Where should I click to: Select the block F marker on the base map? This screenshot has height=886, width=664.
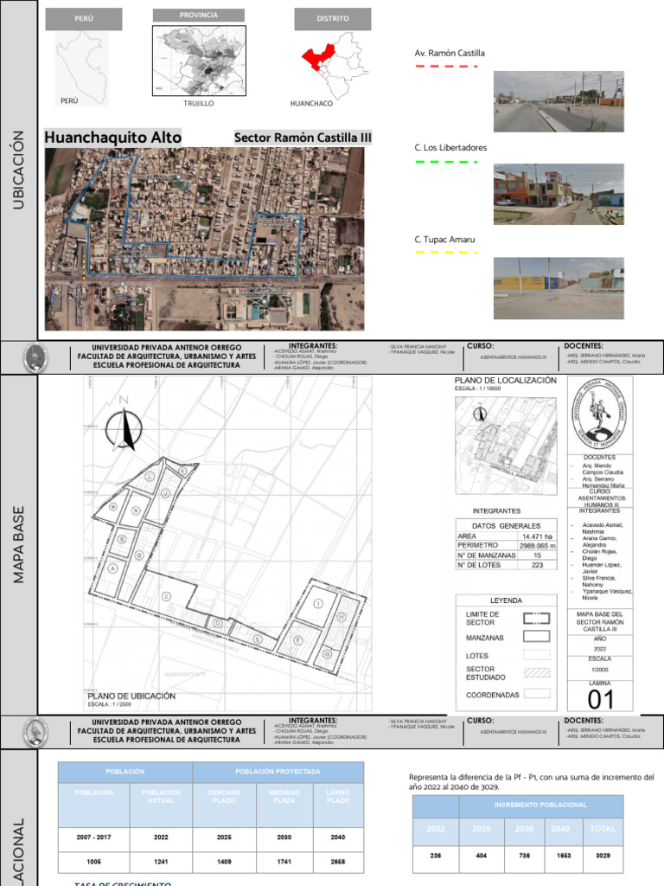tap(298, 640)
